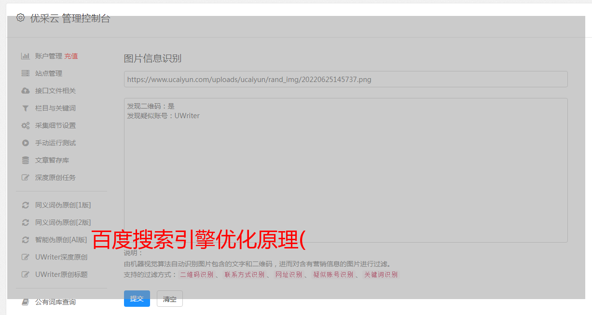Viewport: 592px width, 315px height.
Task: Select 手动运行测试 in sidebar
Action: pyautogui.click(x=55, y=143)
